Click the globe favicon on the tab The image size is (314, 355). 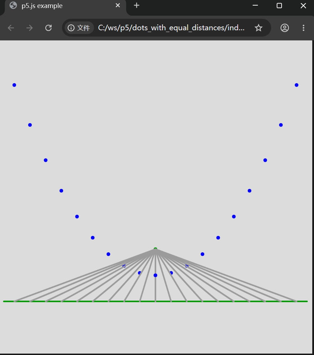[13, 6]
